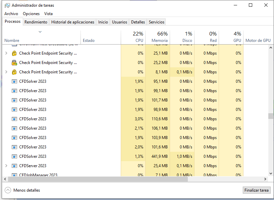Image resolution: width=274 pixels, height=200 pixels.
Task: Open the Opciones menu
Action: tap(31, 14)
